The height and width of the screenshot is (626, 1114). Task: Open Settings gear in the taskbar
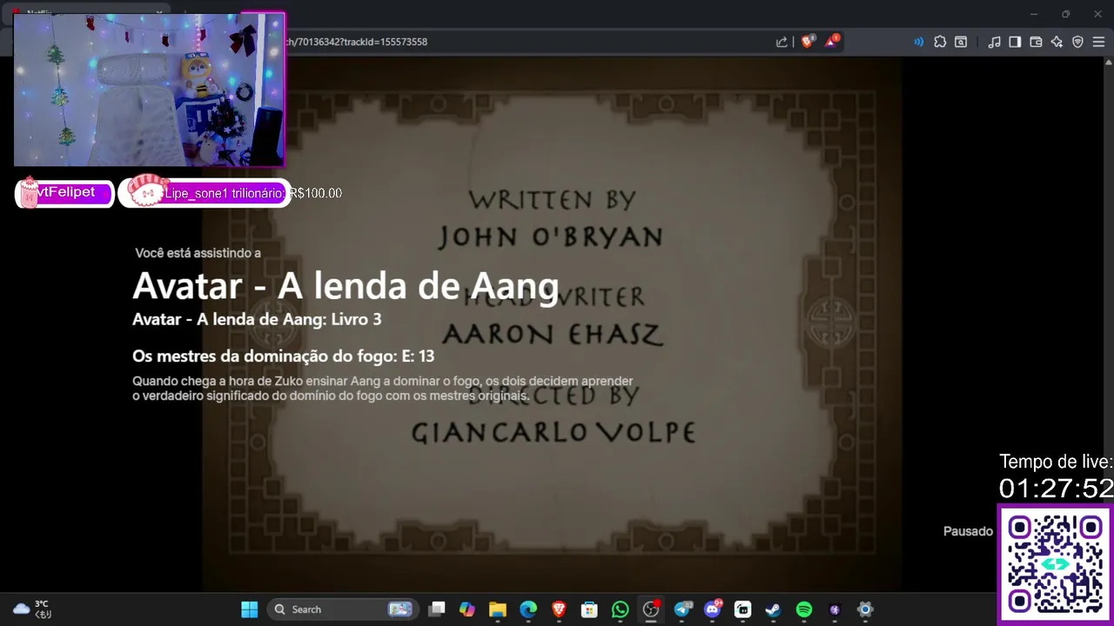865,609
